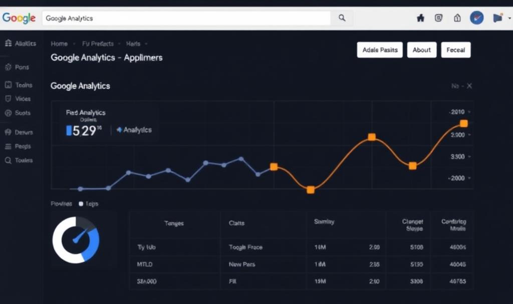
Task: Click the donut chart gauge
Action: click(76, 240)
